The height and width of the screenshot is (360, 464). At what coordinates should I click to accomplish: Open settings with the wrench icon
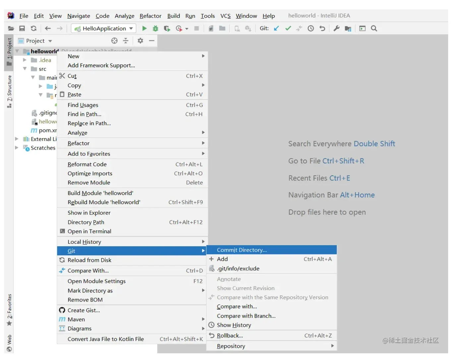pos(336,28)
